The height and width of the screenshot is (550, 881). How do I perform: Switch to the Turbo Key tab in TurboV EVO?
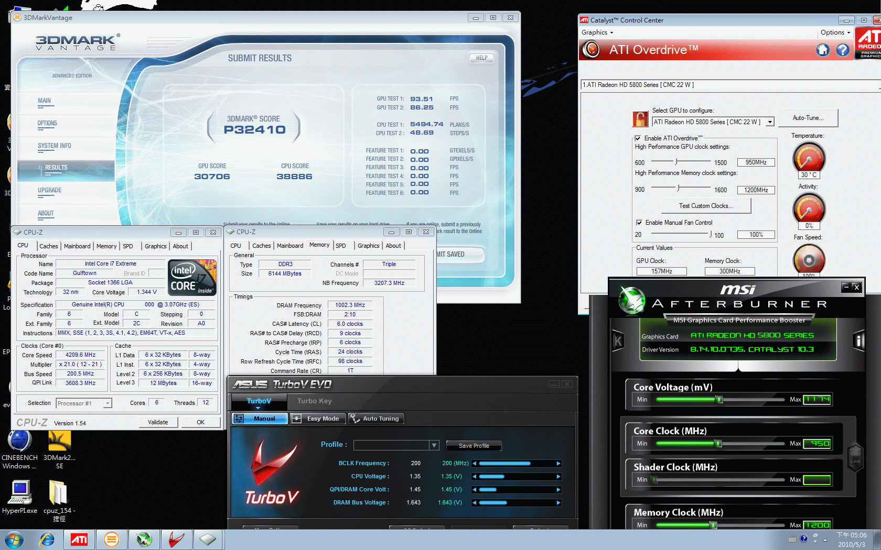point(314,401)
